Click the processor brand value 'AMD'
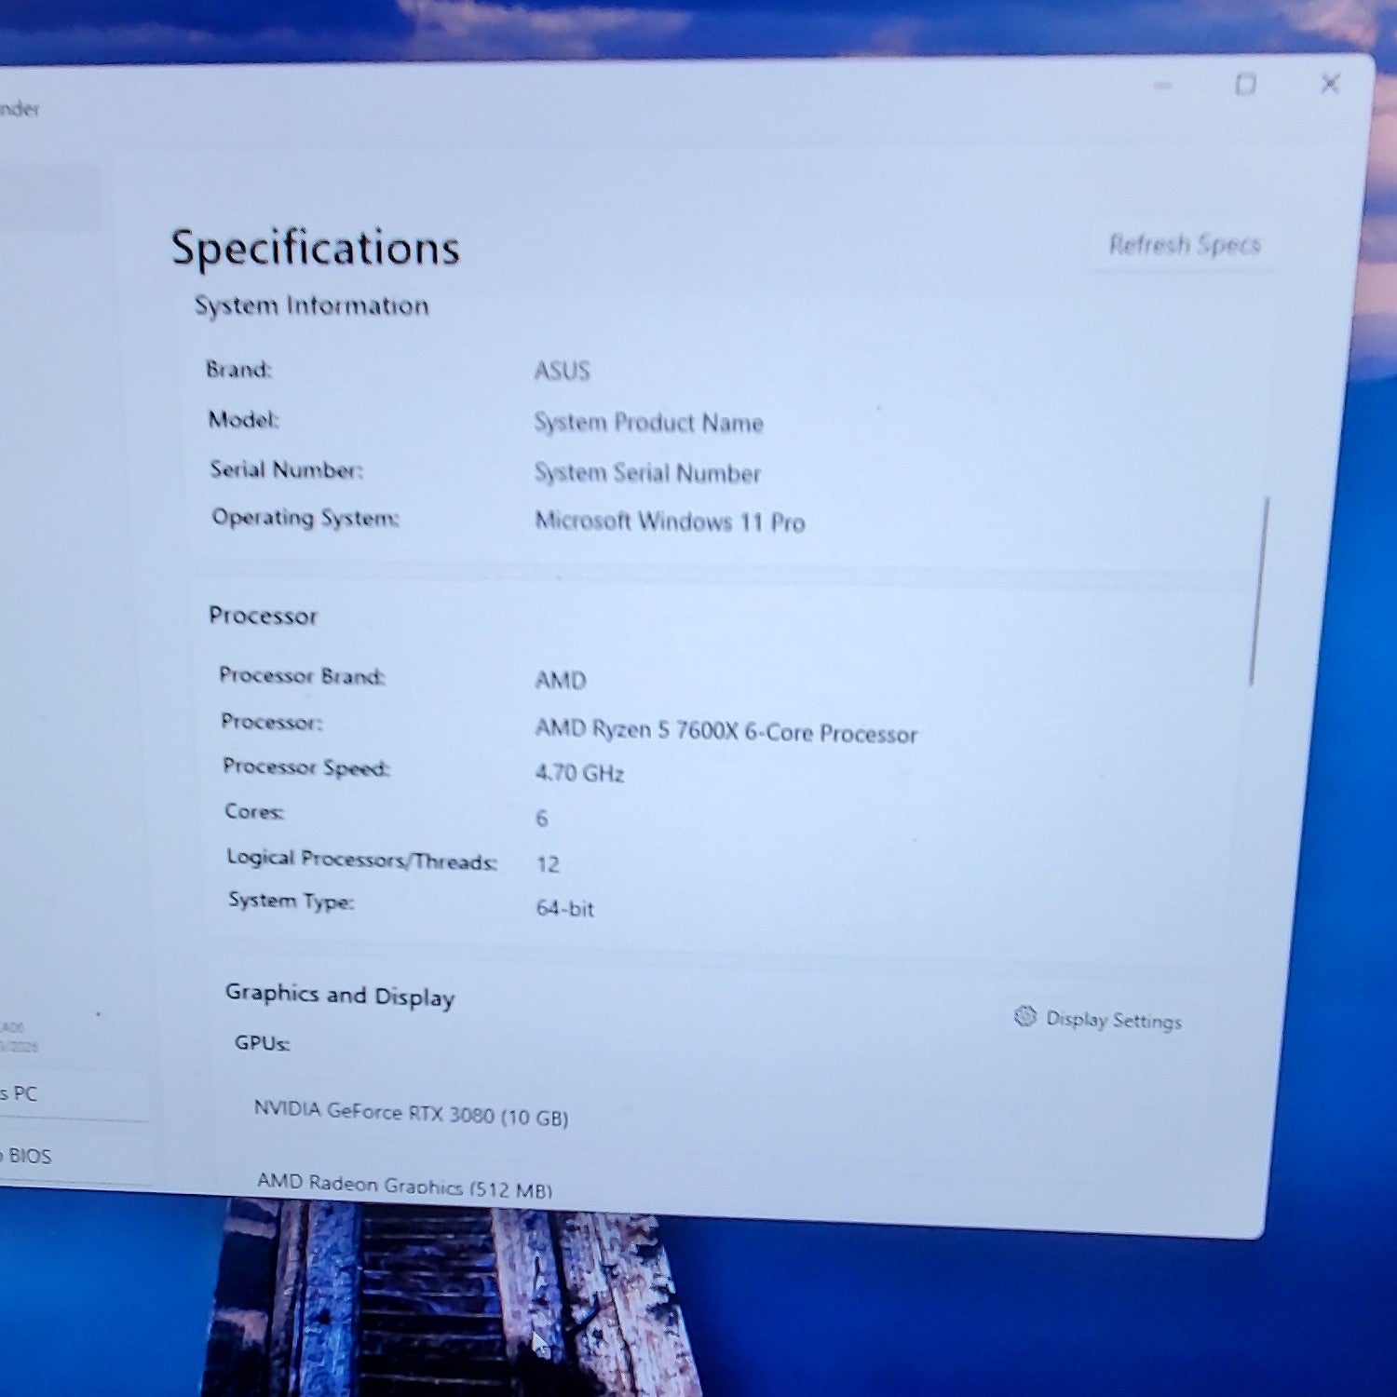Viewport: 1397px width, 1397px height. coord(561,680)
